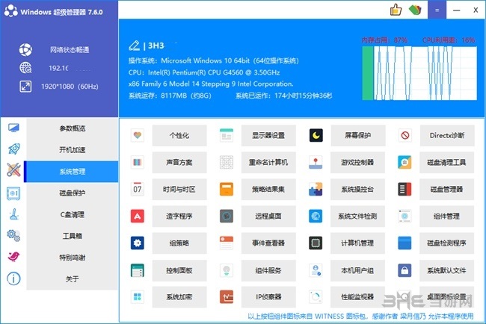Click the red letter A icon beside 造字程序
The image size is (486, 324).
(138, 216)
